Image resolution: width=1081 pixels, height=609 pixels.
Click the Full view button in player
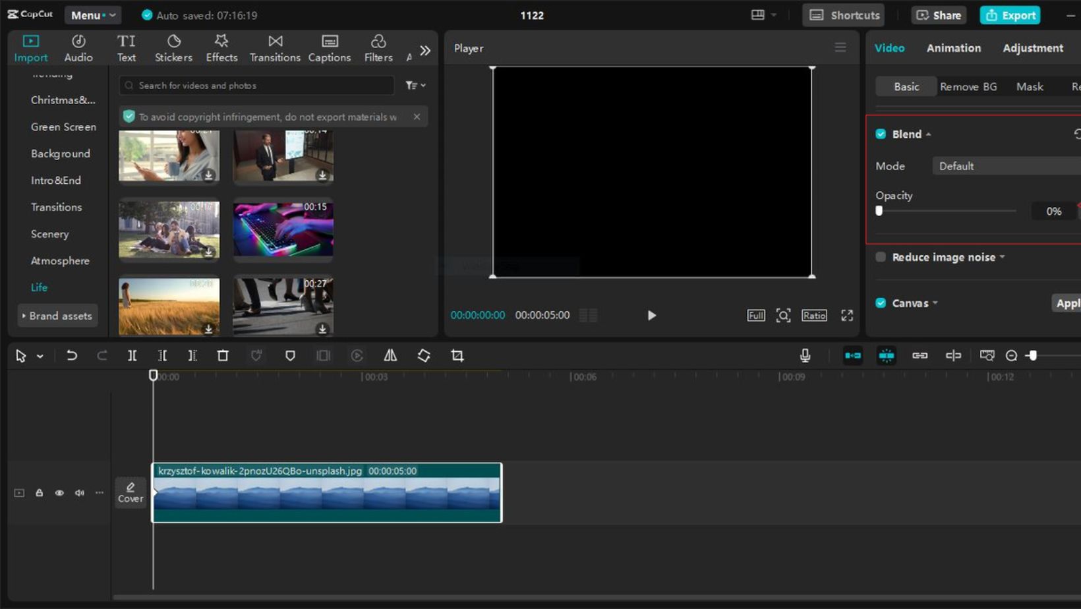tap(756, 315)
